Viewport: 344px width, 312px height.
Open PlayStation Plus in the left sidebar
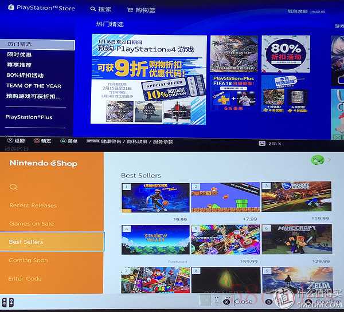pos(29,117)
